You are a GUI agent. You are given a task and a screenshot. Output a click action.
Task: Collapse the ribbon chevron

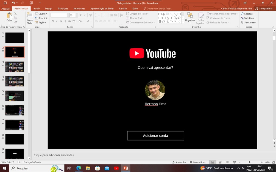[273, 27]
